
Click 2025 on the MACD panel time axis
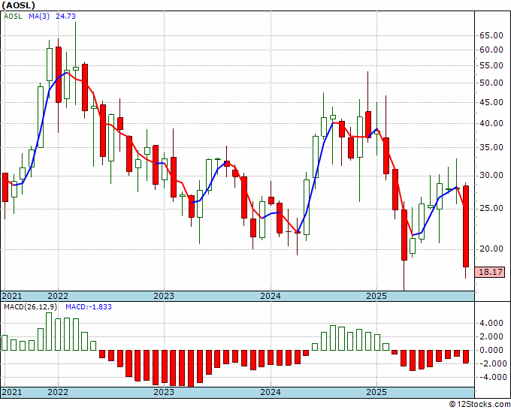376,392
